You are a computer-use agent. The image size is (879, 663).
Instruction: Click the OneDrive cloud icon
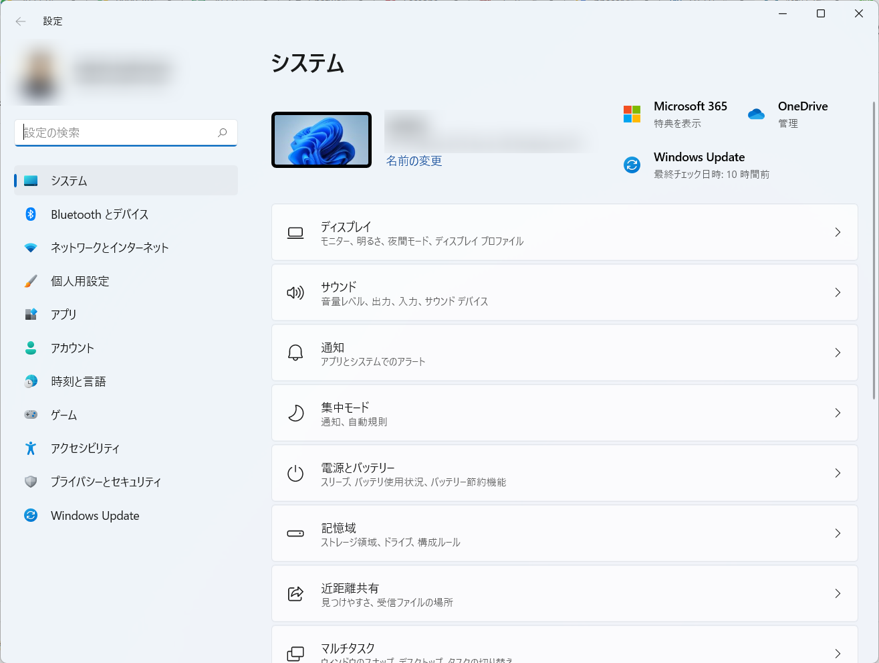pyautogui.click(x=756, y=114)
